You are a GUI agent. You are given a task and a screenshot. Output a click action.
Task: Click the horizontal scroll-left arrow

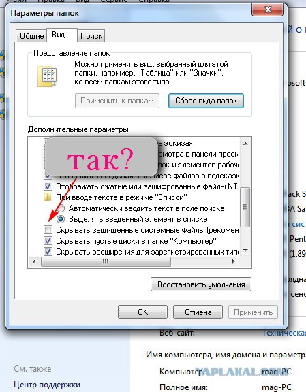[x=34, y=262]
